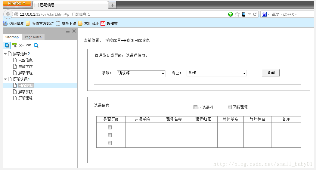316x170 pixels.
Task: Click the blue magnifier search icon
Action: click(x=36, y=45)
